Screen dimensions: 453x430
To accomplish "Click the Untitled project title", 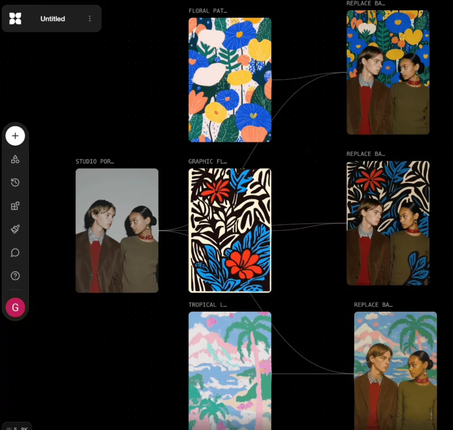I will [53, 19].
